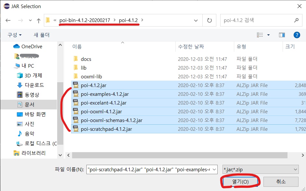Click the horizontal scrollbar of file list
This screenshot has width=306, height=191.
coord(180,155)
